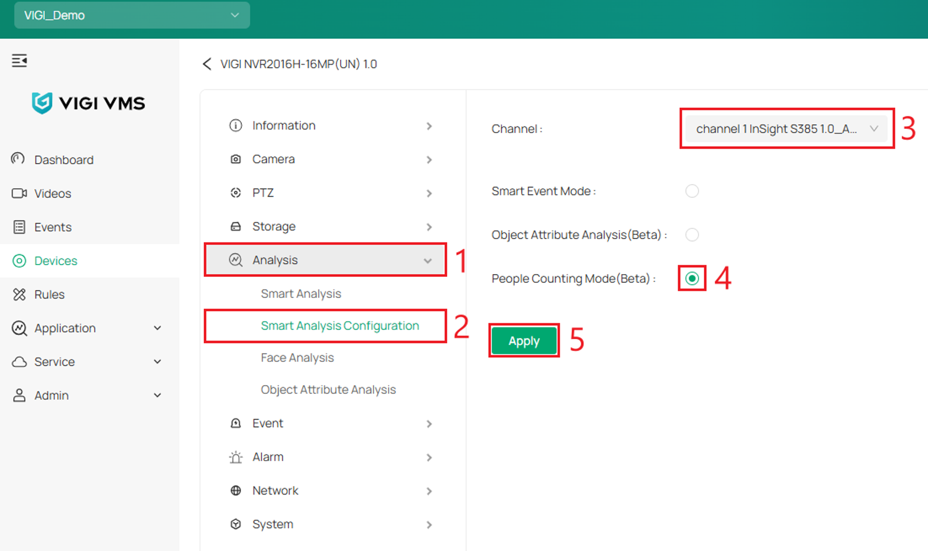This screenshot has height=551, width=928.
Task: Expand the Storage section arrow
Action: [430, 227]
